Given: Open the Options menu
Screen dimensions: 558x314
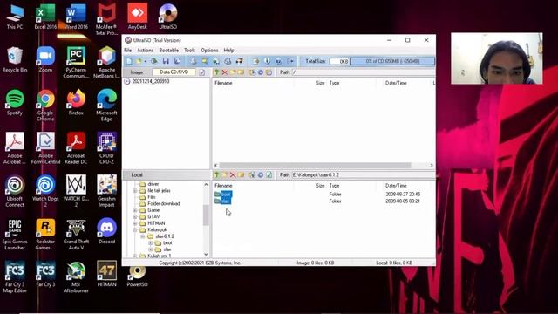Looking at the screenshot, I should pyautogui.click(x=209, y=51).
